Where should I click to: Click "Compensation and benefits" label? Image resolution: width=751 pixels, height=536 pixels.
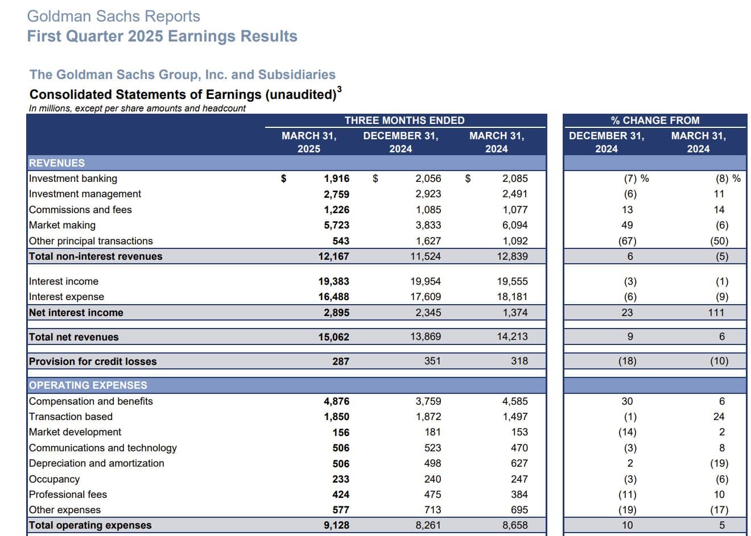pyautogui.click(x=91, y=401)
